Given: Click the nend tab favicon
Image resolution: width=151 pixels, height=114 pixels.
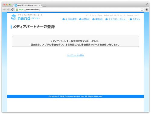Looking at the screenshot, I should point(16,5).
